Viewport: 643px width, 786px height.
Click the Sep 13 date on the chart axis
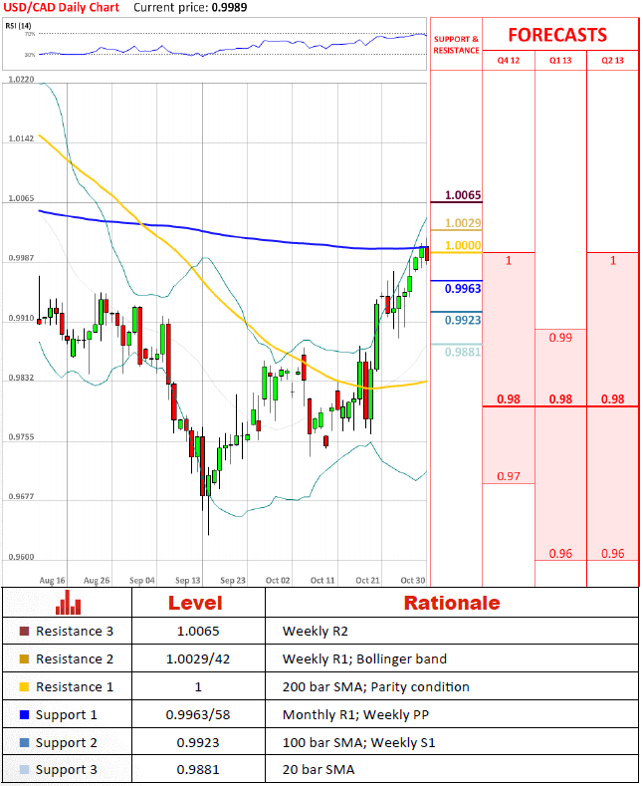point(188,579)
